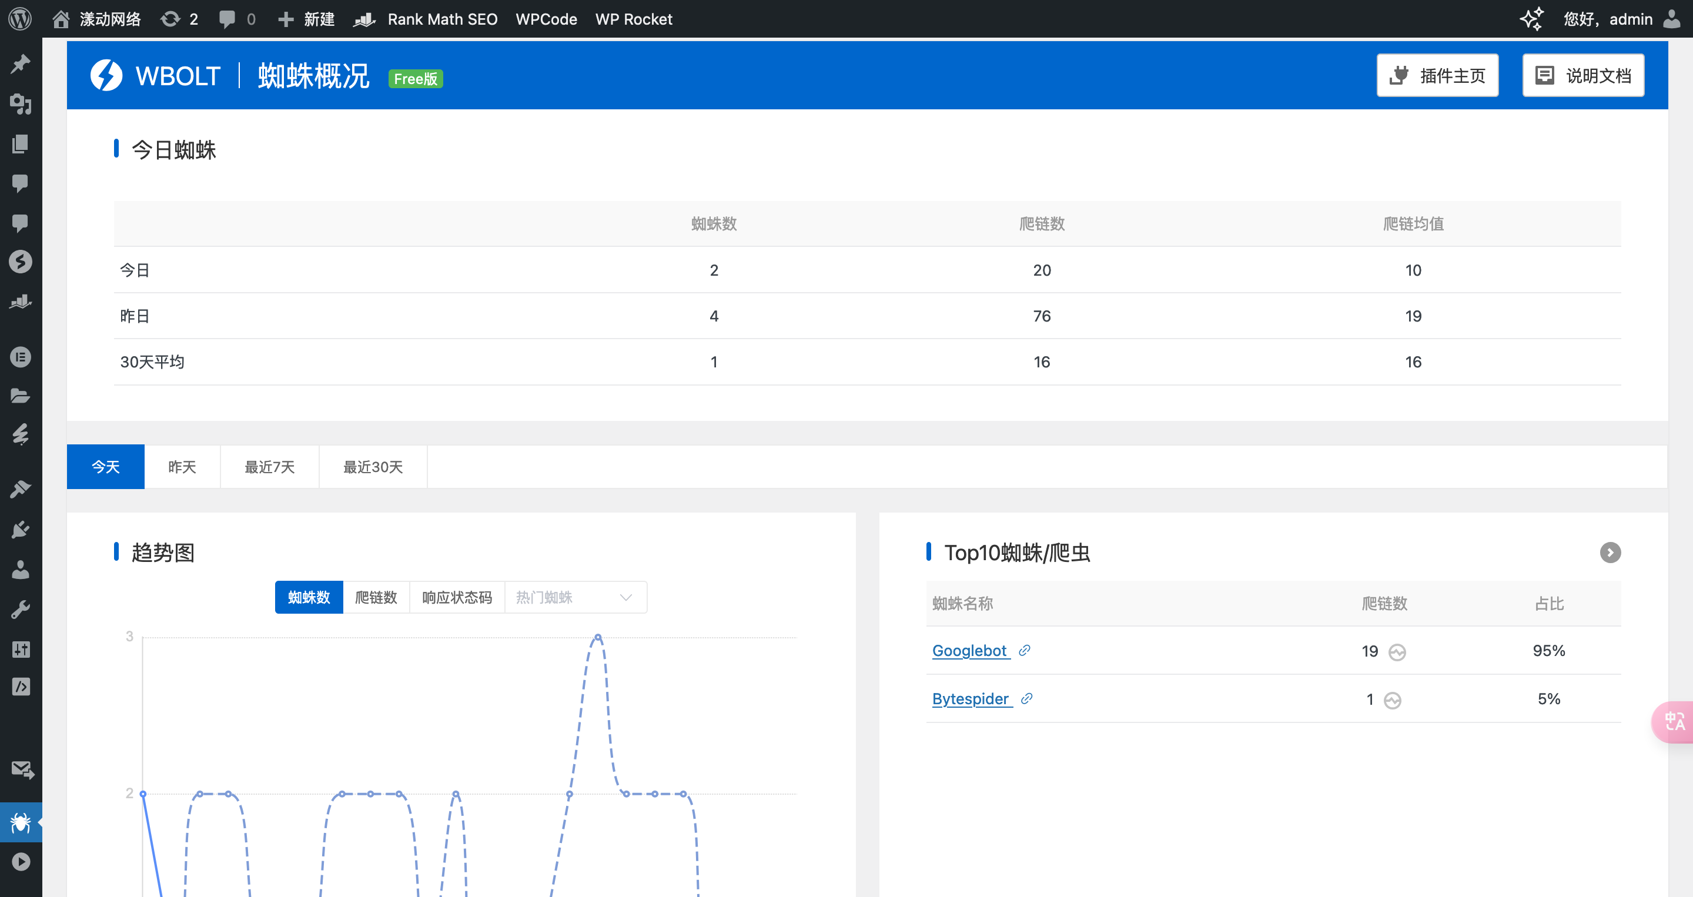Image resolution: width=1693 pixels, height=897 pixels.
Task: Open the 说明文档 documentation button
Action: click(x=1583, y=76)
